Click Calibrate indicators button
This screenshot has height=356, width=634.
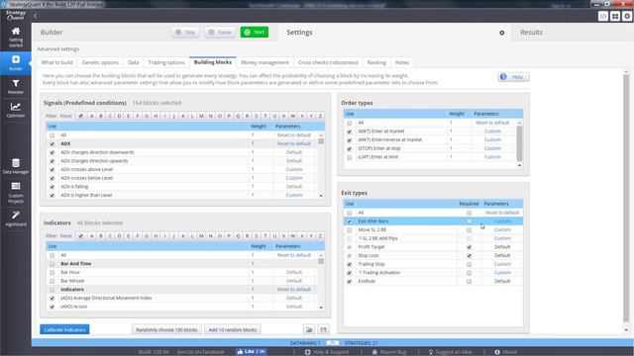tap(64, 329)
